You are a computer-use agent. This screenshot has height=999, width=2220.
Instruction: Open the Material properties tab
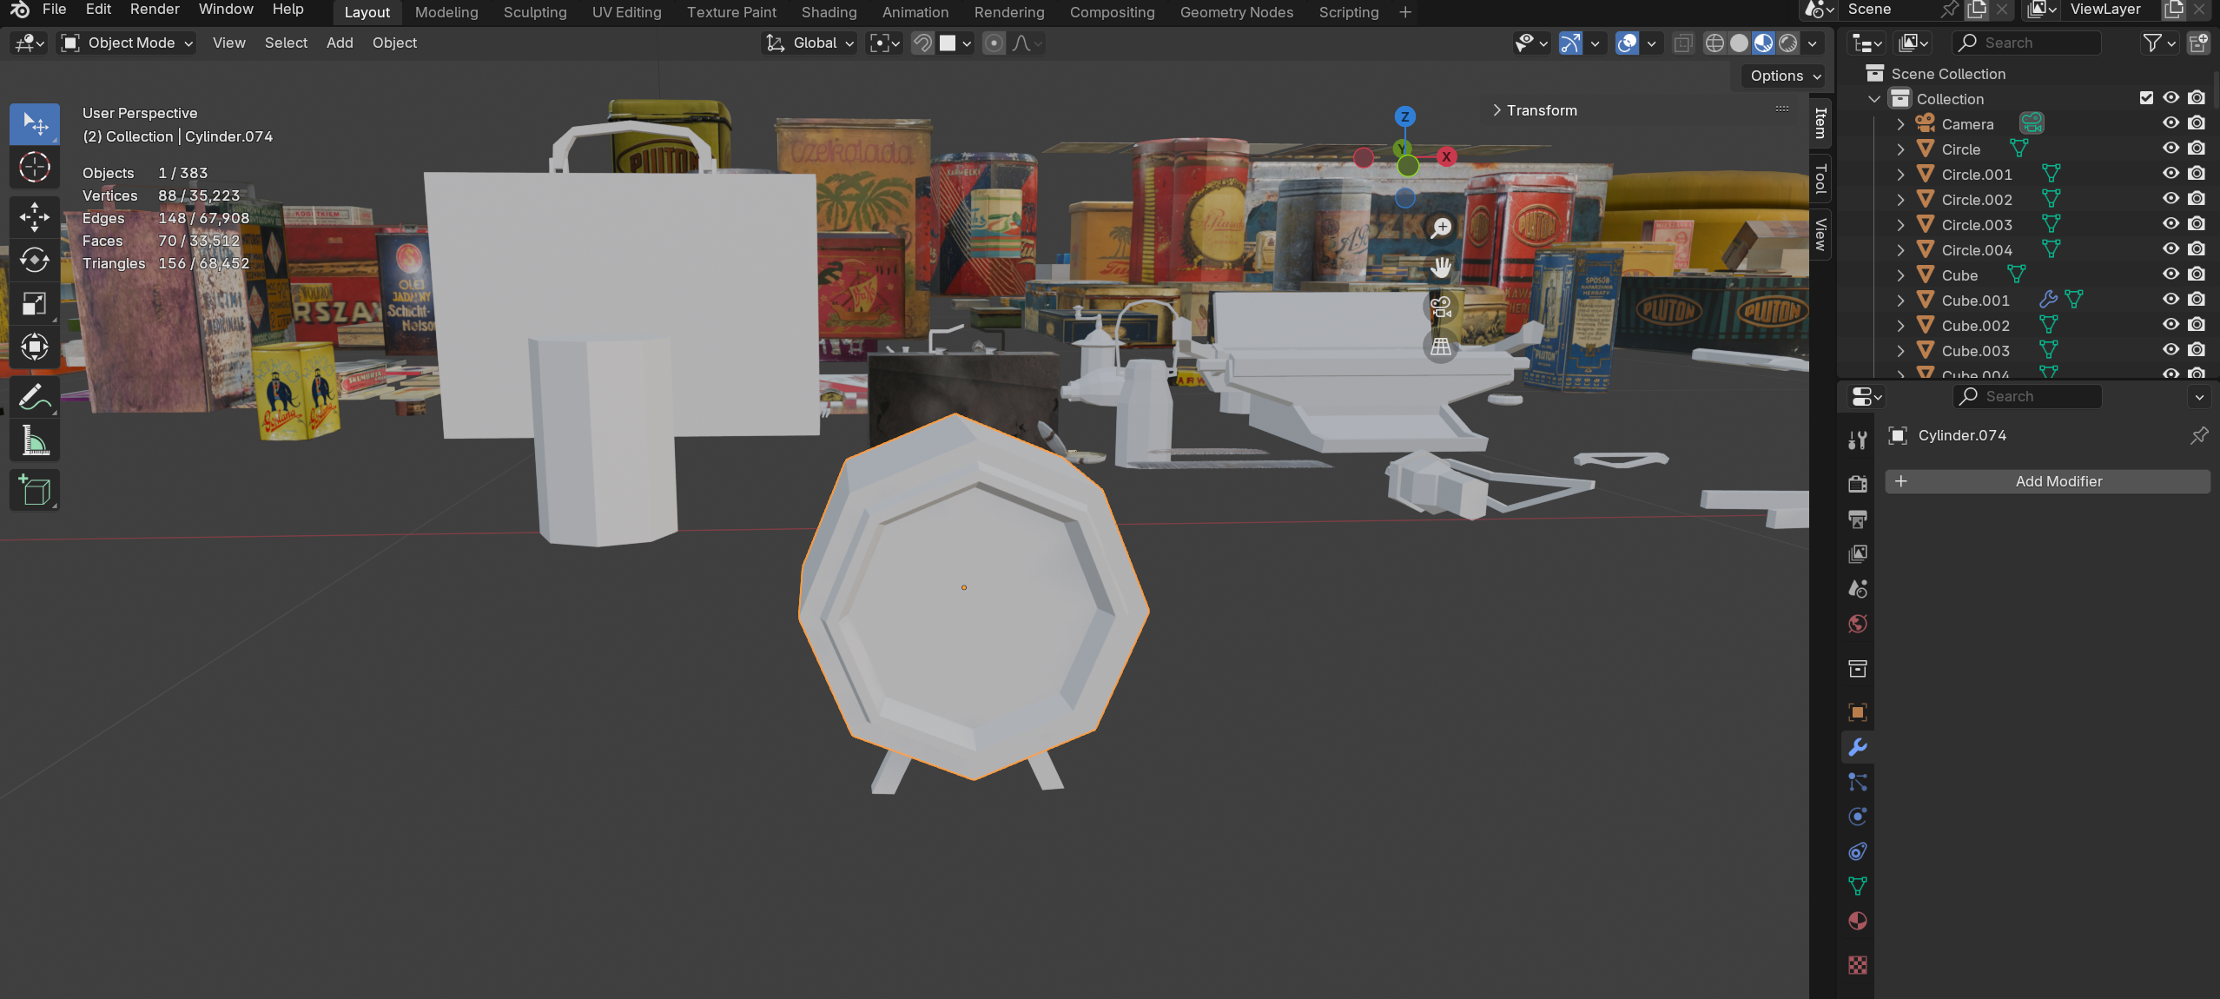[1858, 921]
